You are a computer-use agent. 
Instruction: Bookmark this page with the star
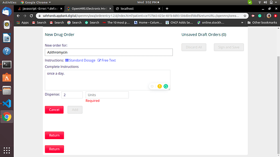pyautogui.click(x=245, y=16)
